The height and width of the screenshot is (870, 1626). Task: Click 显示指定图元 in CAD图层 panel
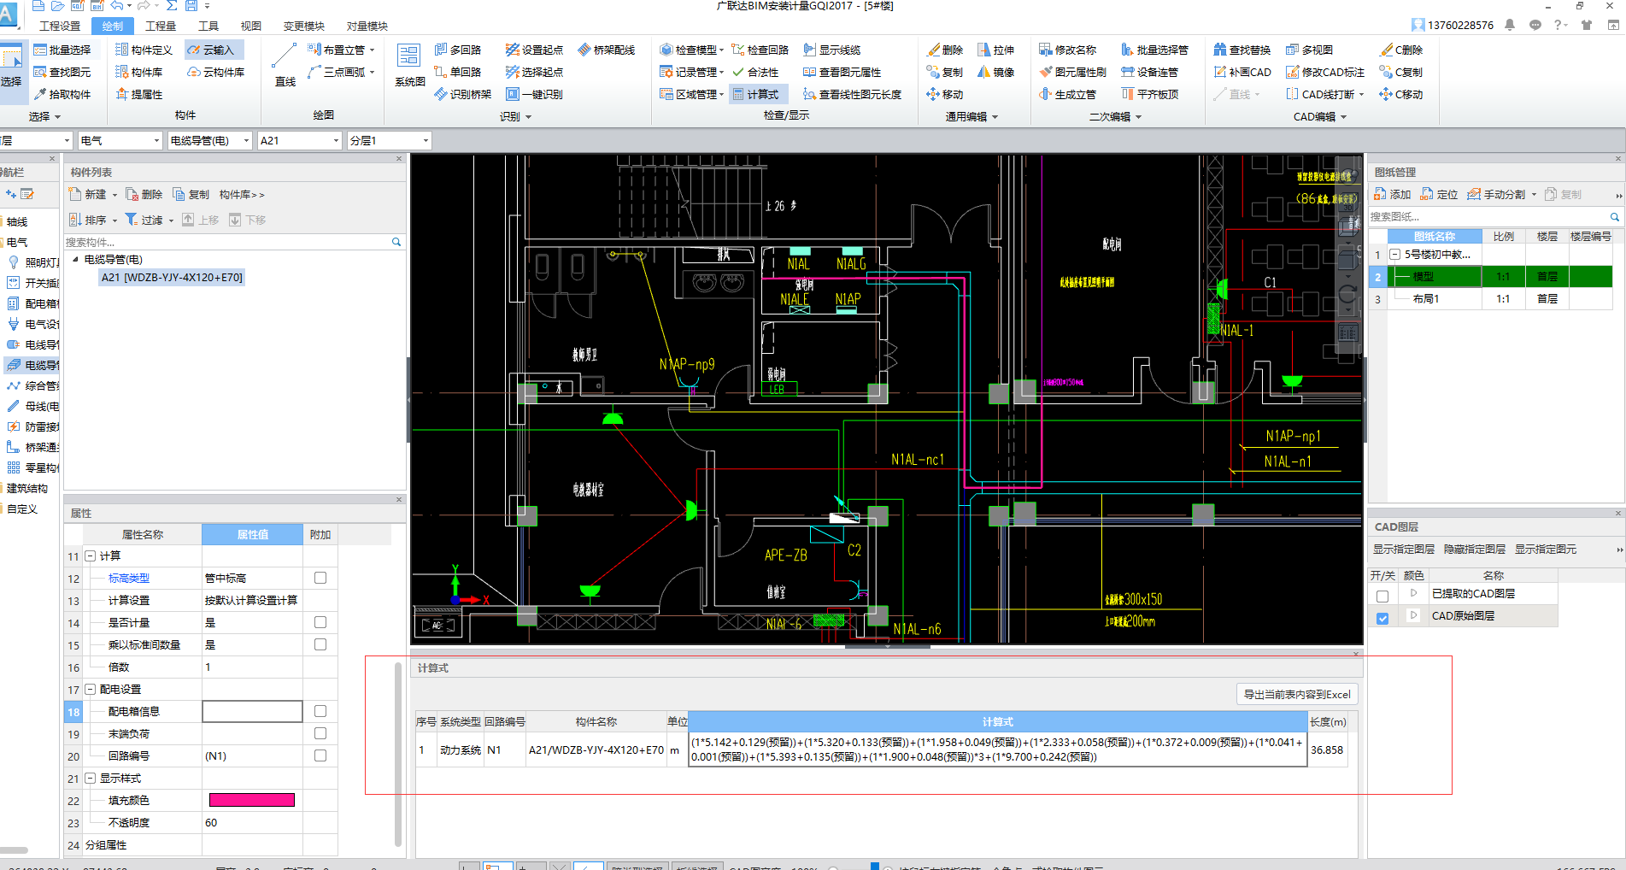[1546, 549]
